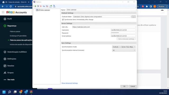Close the Caixa de entrada Chrome tab
This screenshot has width=169, height=95.
click(x=29, y=2)
